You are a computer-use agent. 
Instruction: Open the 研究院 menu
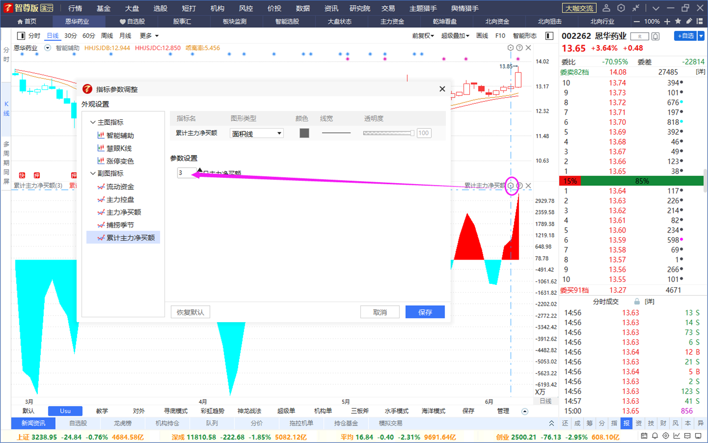[359, 8]
